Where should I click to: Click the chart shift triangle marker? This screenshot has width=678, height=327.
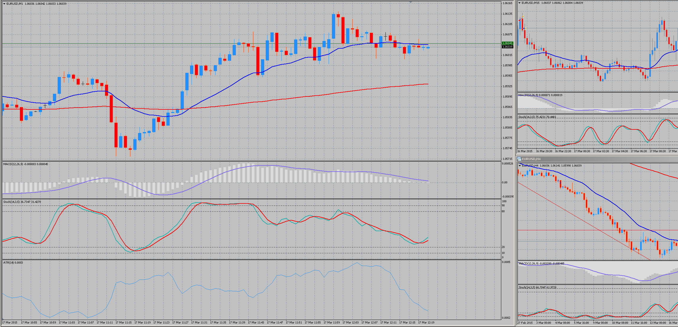411,2
